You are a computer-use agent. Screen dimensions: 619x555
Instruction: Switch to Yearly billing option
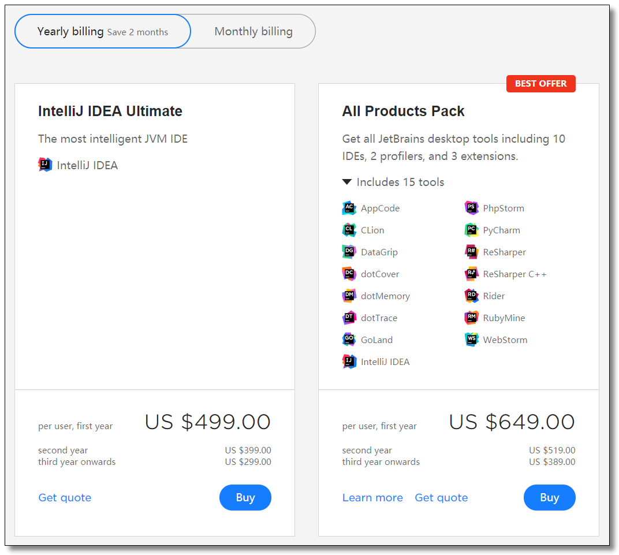click(103, 32)
